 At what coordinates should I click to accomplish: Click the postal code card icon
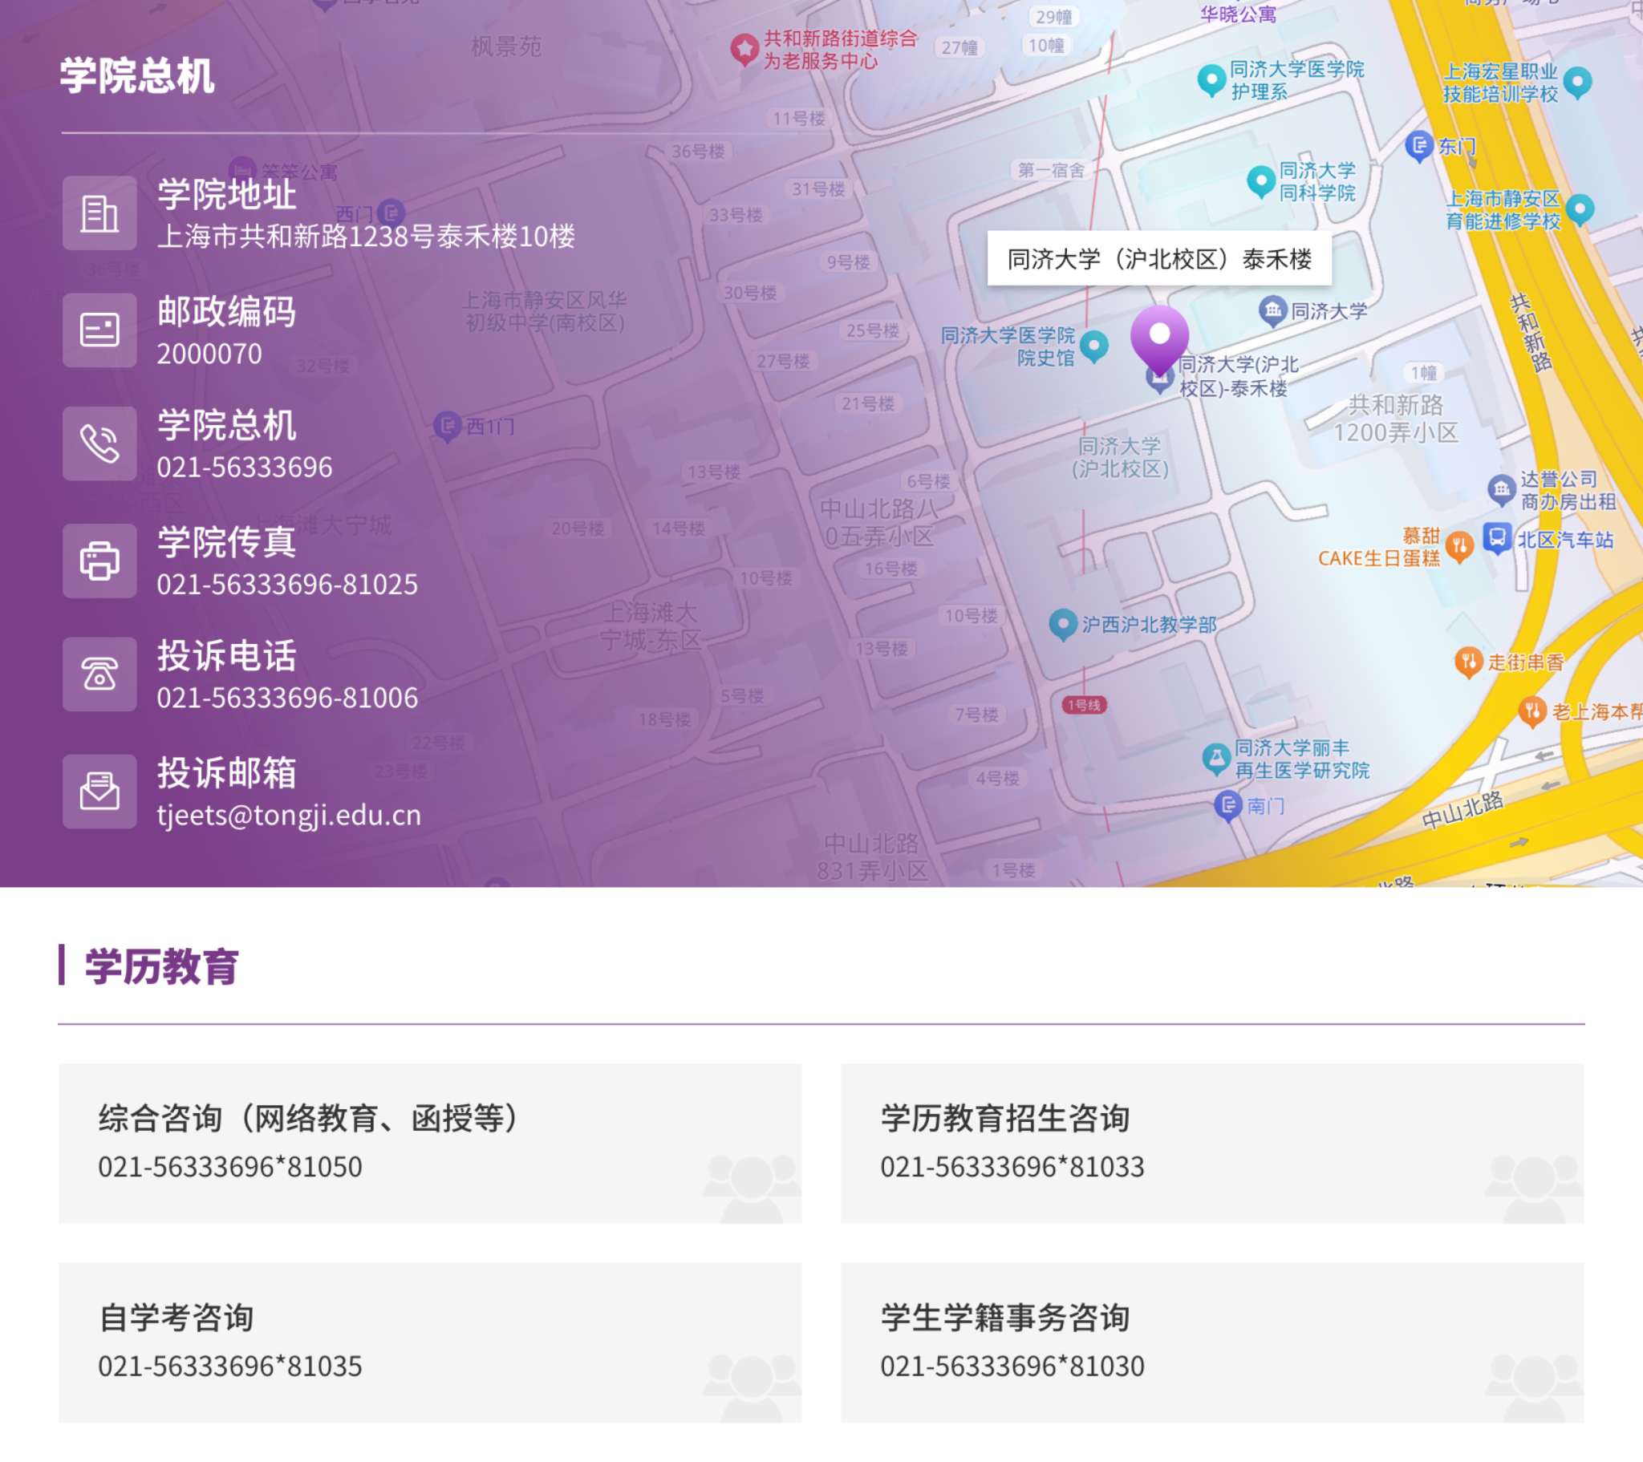click(x=99, y=330)
